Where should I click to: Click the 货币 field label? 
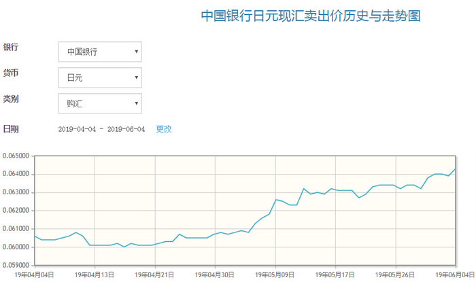[x=11, y=73]
